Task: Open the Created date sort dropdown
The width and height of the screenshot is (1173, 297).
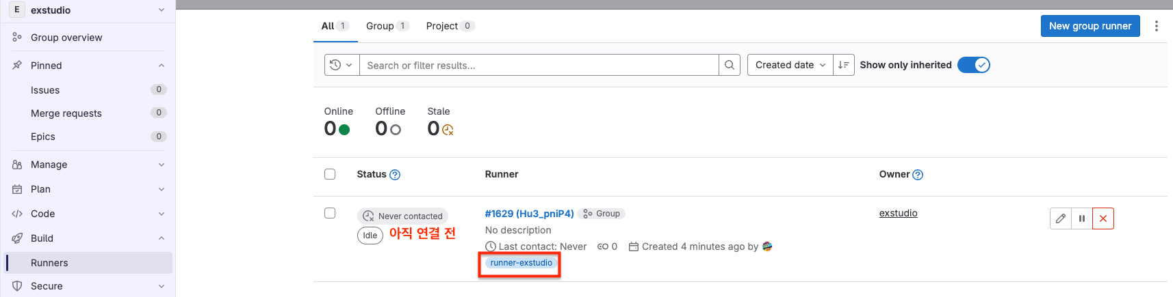Action: (790, 65)
